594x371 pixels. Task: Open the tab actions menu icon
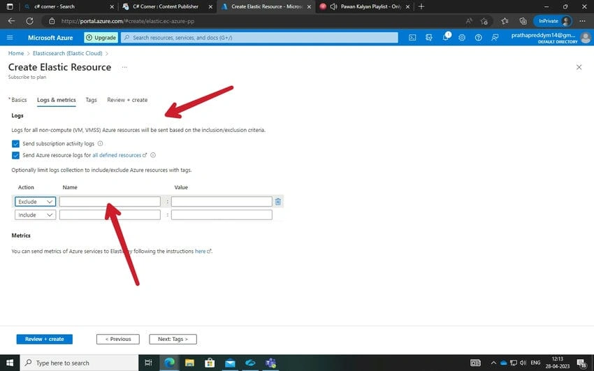click(x=10, y=6)
